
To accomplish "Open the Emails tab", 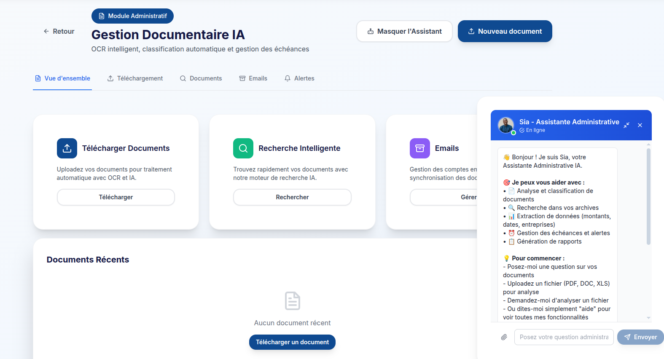I will [x=253, y=78].
